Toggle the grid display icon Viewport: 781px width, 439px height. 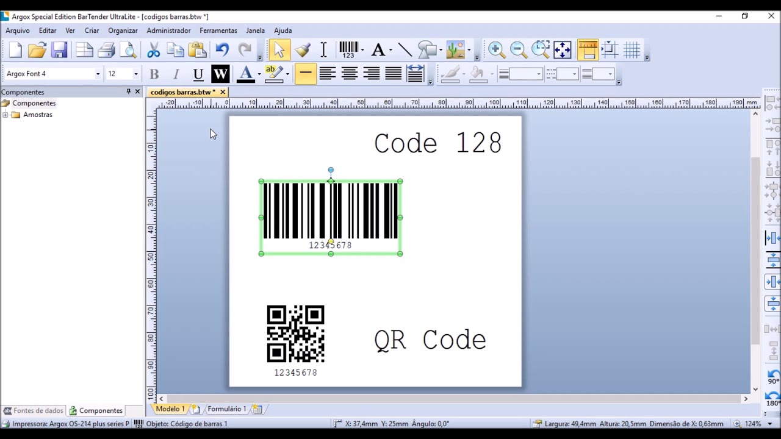coord(632,50)
